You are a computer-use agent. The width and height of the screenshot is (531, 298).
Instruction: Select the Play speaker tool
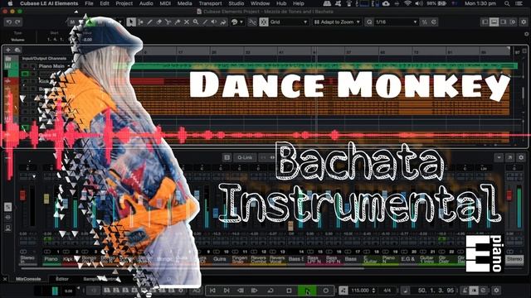pos(214,22)
